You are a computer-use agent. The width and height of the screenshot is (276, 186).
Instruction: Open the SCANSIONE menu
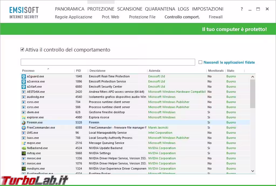pyautogui.click(x=130, y=9)
